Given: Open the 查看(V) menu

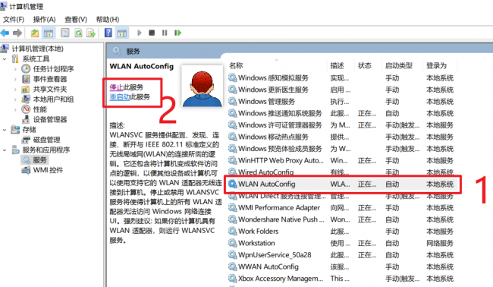Looking at the screenshot, I should [x=76, y=20].
